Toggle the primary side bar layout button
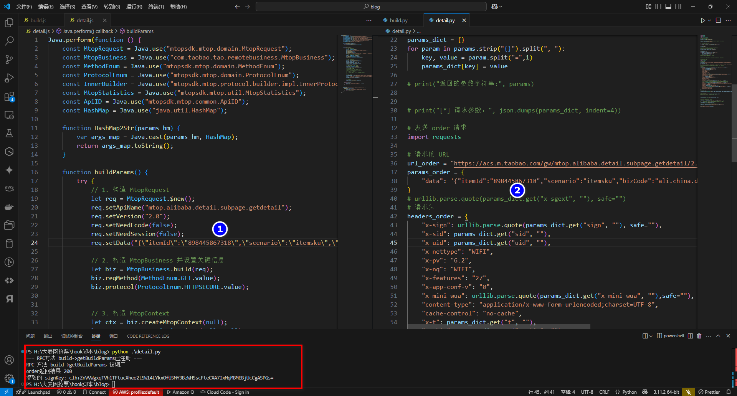Viewport: 737px width, 396px height. tap(658, 7)
